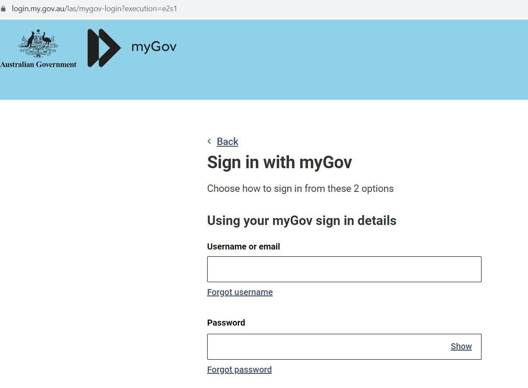Focus the Username or email field

click(x=344, y=269)
